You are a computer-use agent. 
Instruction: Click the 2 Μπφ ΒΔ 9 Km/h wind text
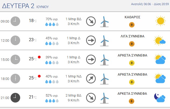tap(73, 98)
